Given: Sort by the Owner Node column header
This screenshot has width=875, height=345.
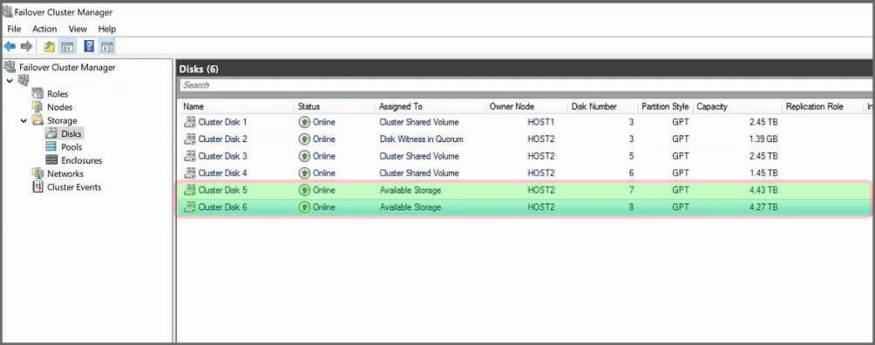Looking at the screenshot, I should [512, 106].
